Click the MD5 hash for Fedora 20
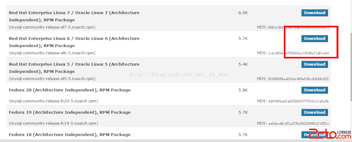 click(x=299, y=101)
